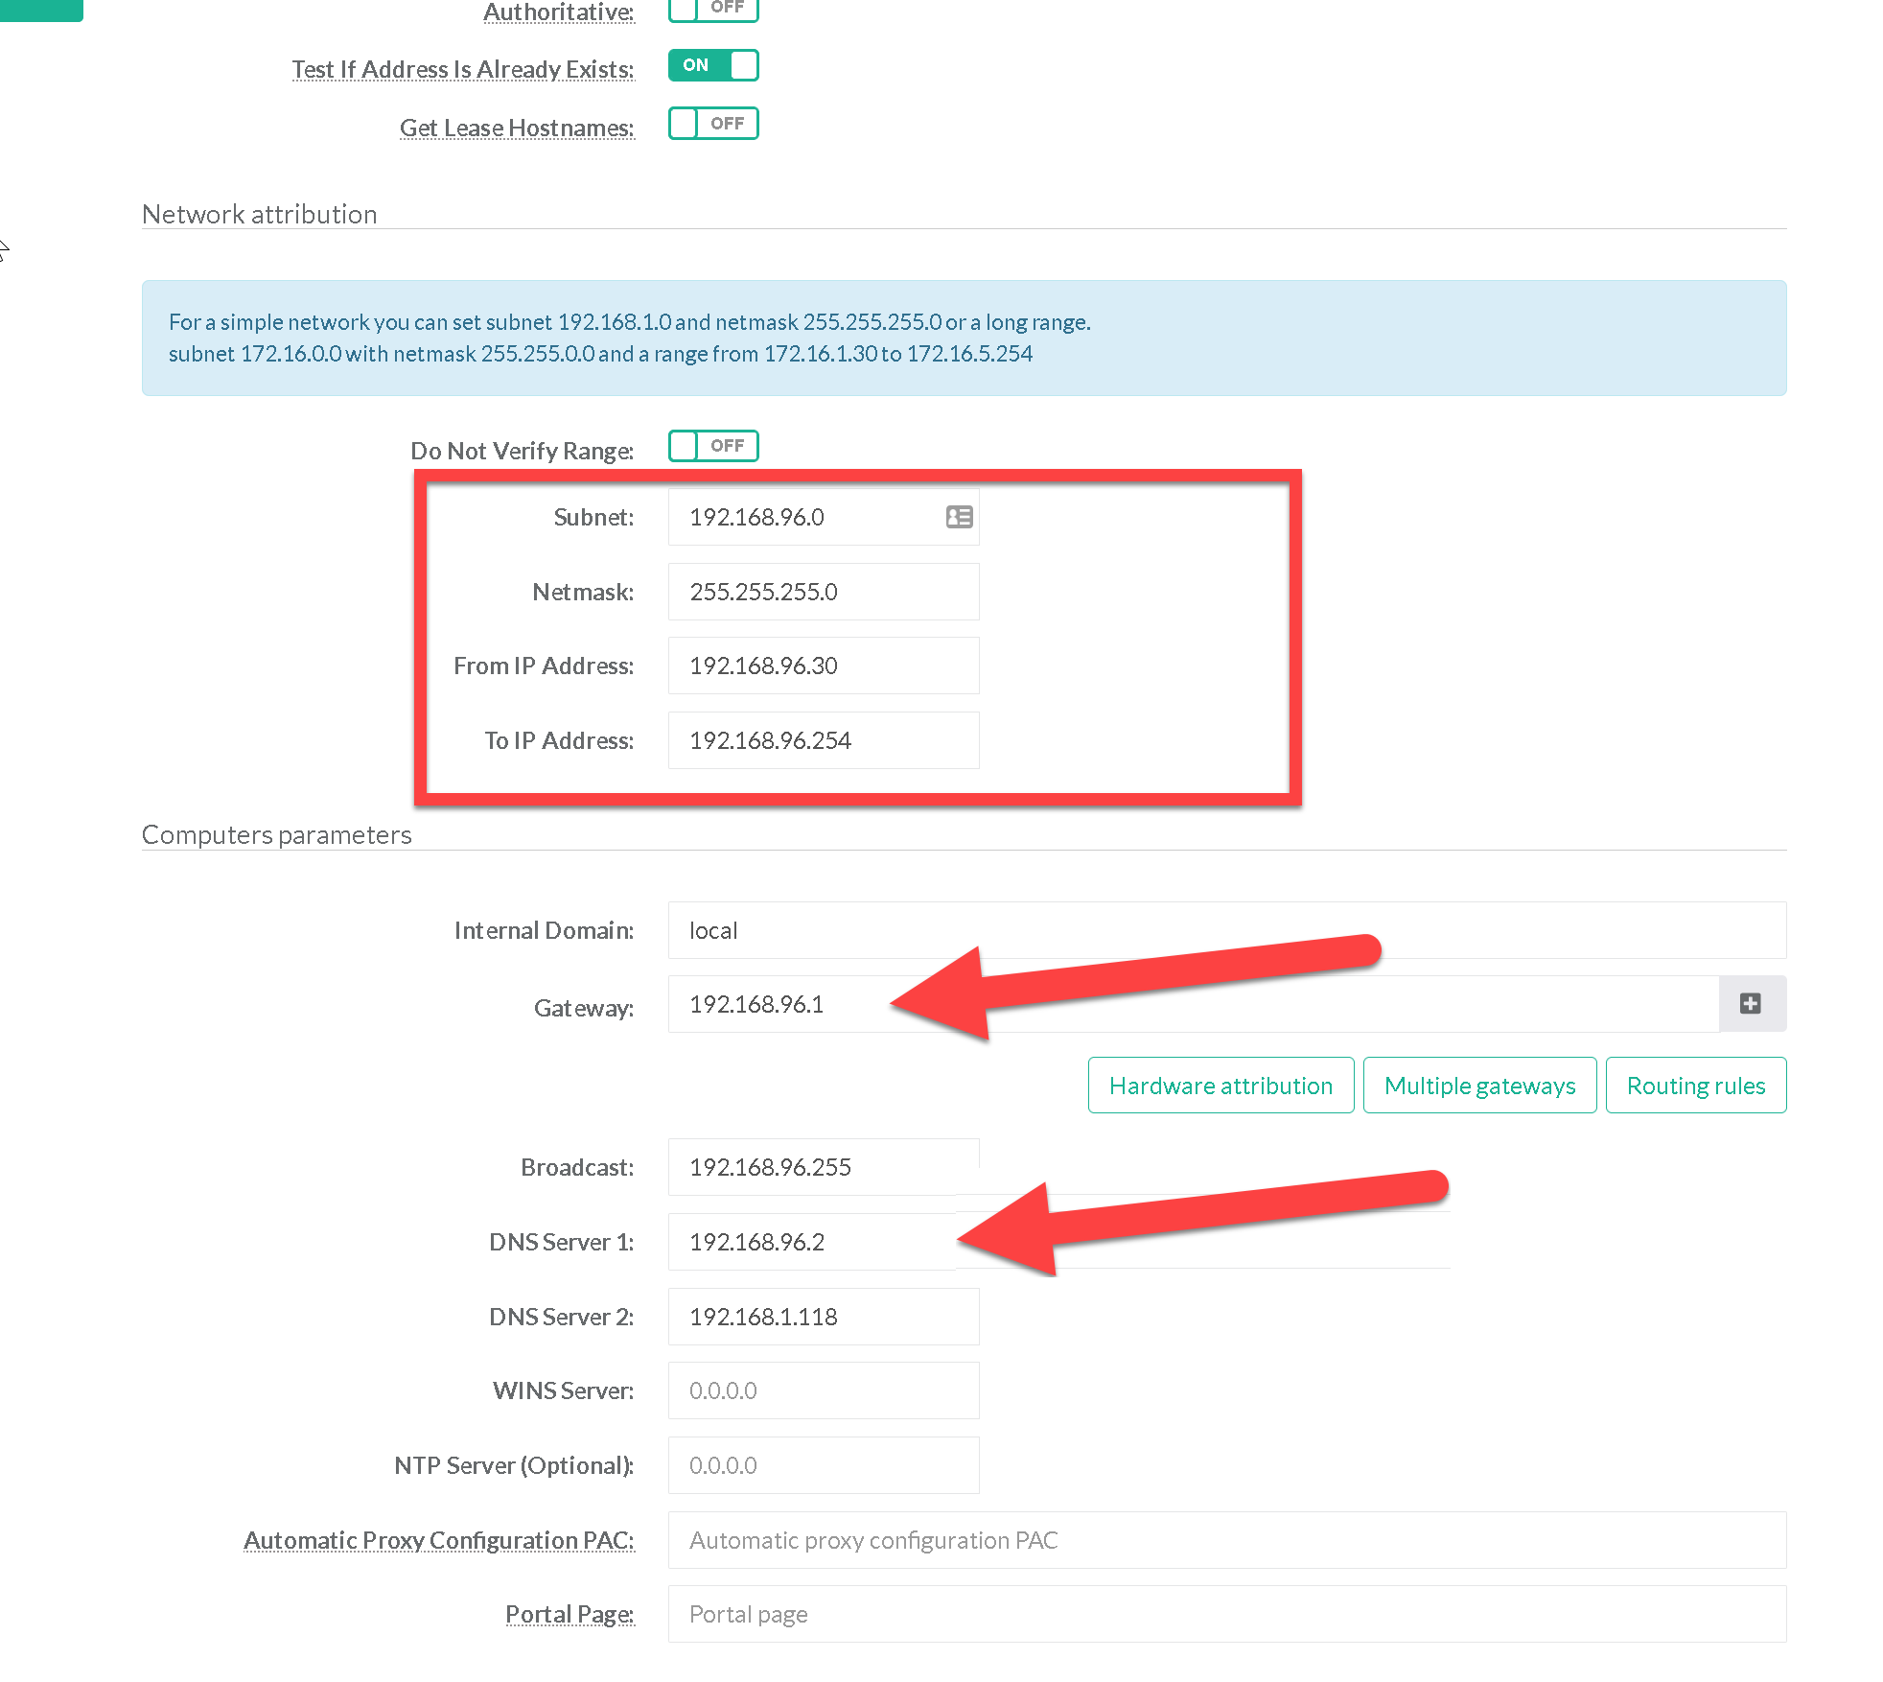Screen dimensions: 1883x1682
Task: Turn off Test If Address Already Exists
Action: tap(713, 65)
